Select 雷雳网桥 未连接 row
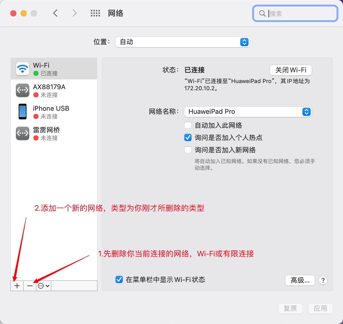Screen dimensions: 343x324 (54, 133)
